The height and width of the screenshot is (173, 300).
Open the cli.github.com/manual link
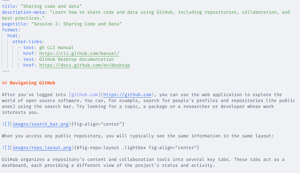point(79,53)
